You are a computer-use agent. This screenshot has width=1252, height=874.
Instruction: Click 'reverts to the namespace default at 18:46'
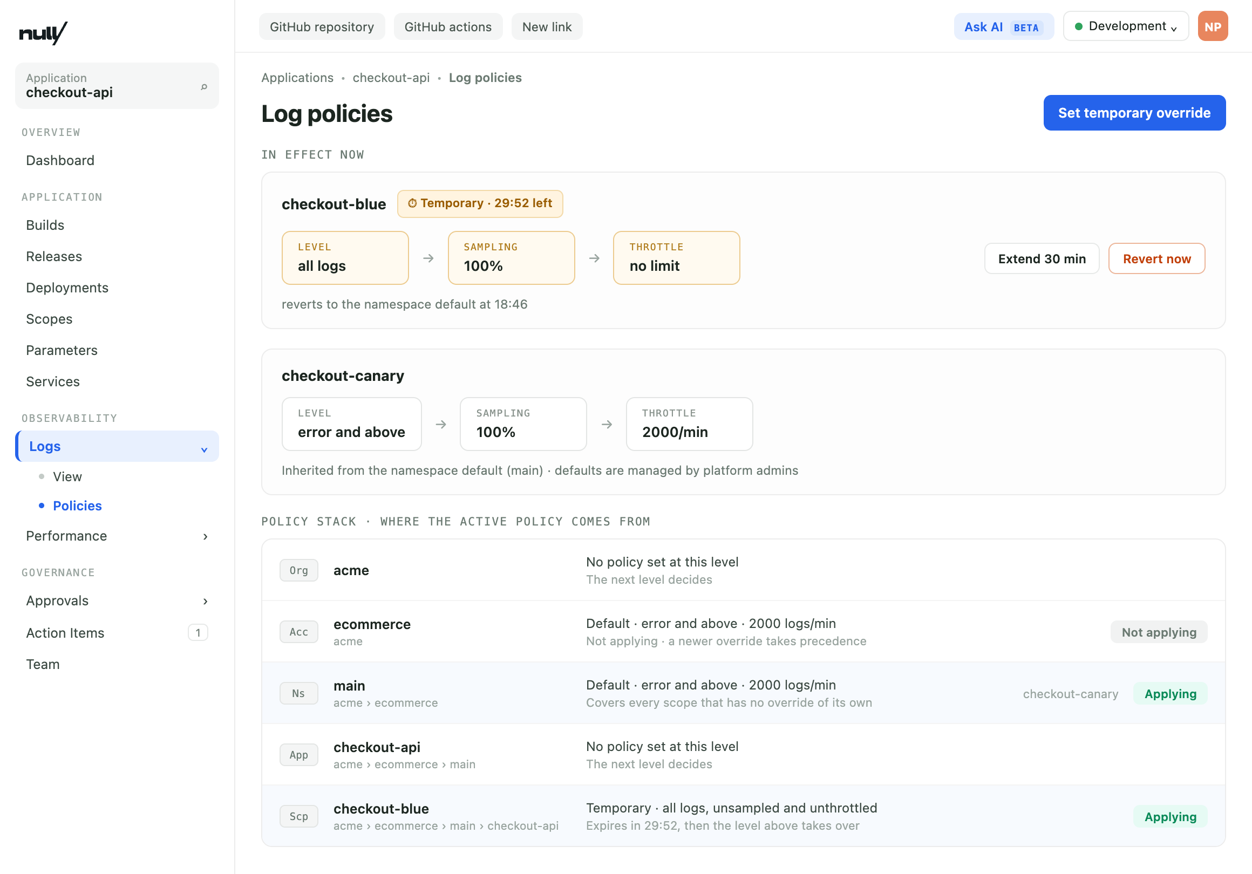[x=405, y=304]
